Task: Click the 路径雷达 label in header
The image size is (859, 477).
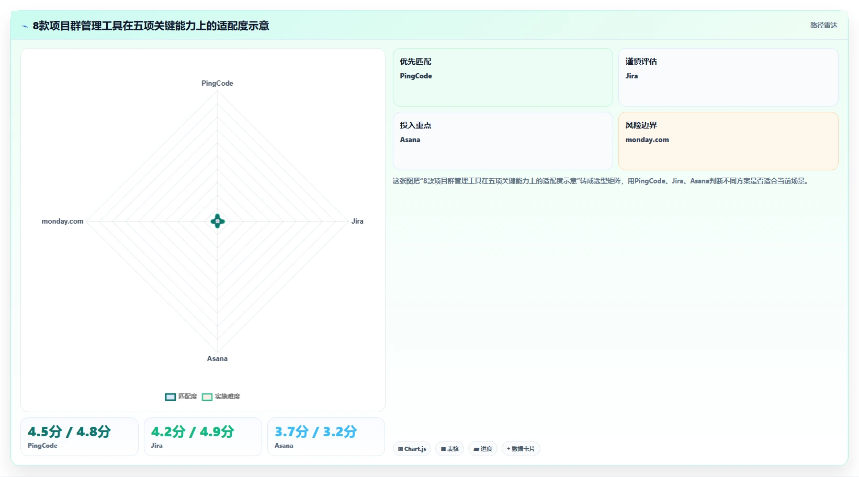Action: (x=824, y=25)
